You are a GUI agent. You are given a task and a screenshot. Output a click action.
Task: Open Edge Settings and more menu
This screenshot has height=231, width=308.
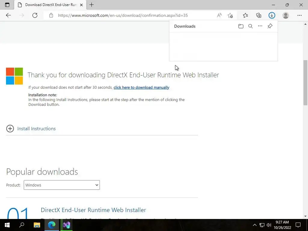click(x=299, y=15)
